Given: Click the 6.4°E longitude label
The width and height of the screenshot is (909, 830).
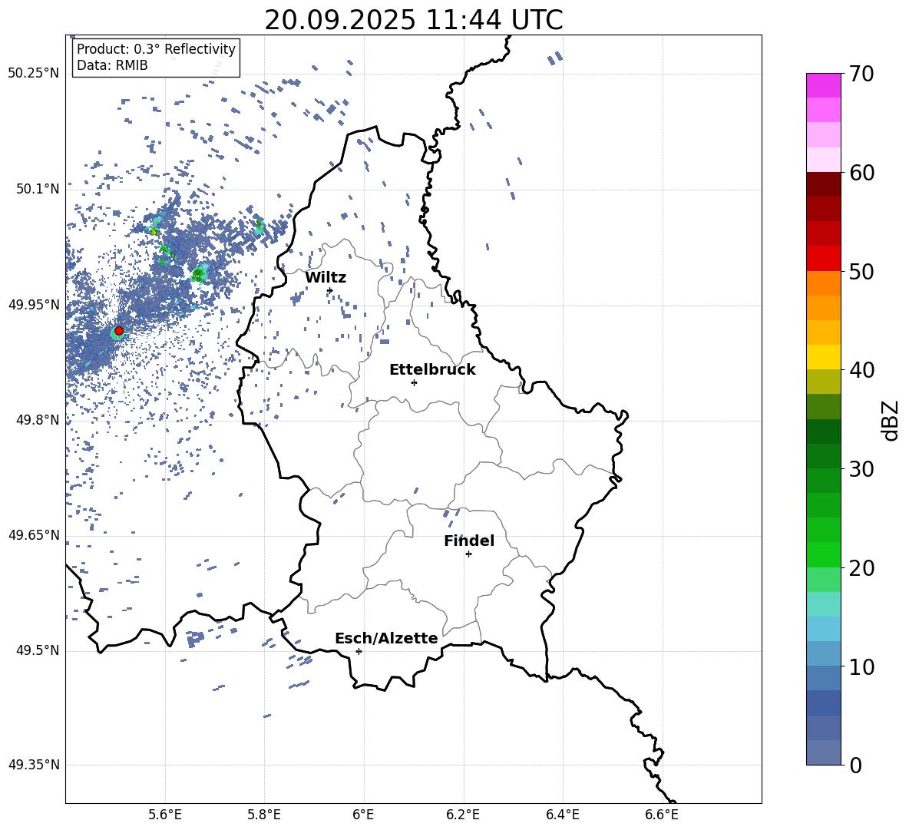Looking at the screenshot, I should [563, 815].
